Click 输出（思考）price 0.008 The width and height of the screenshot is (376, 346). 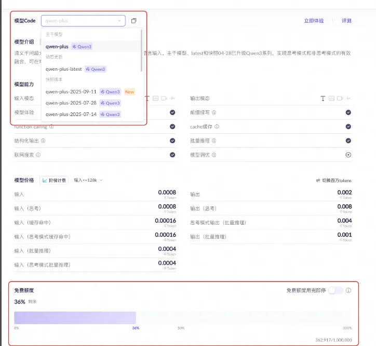tap(345, 207)
